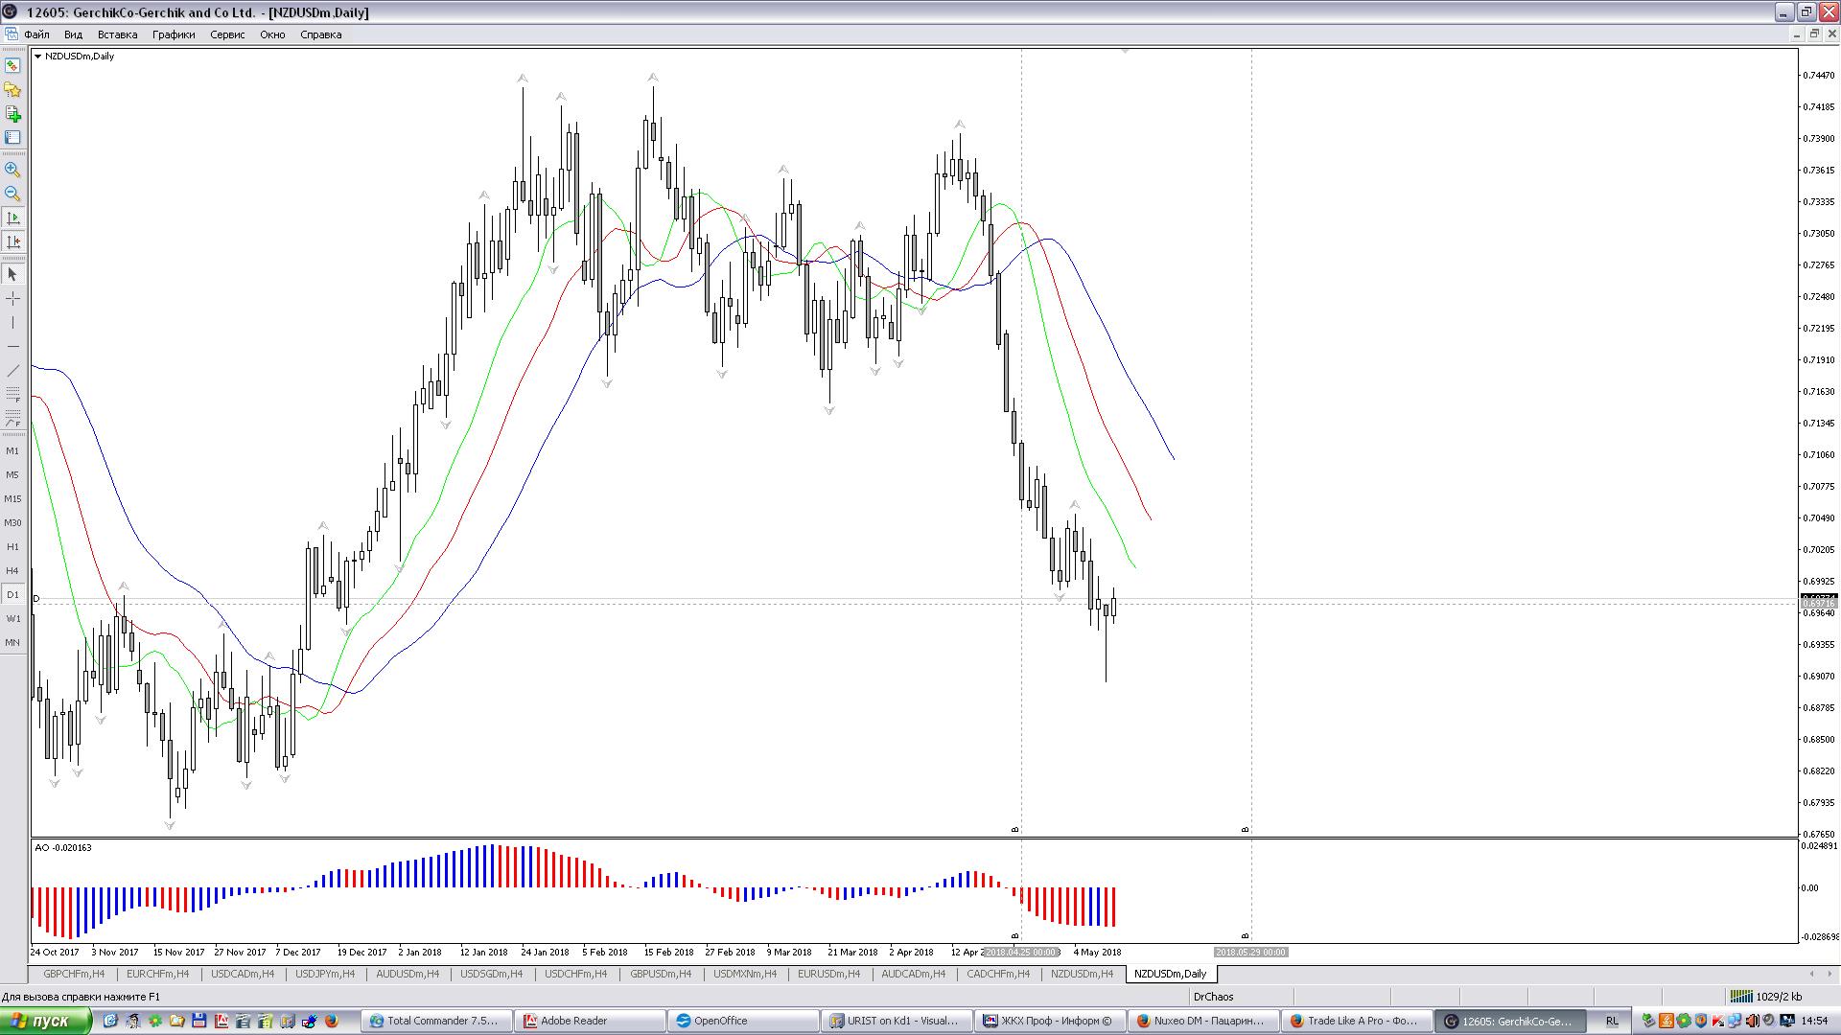Select the Fibonacci retracement tool
This screenshot has width=1841, height=1035.
[12, 395]
